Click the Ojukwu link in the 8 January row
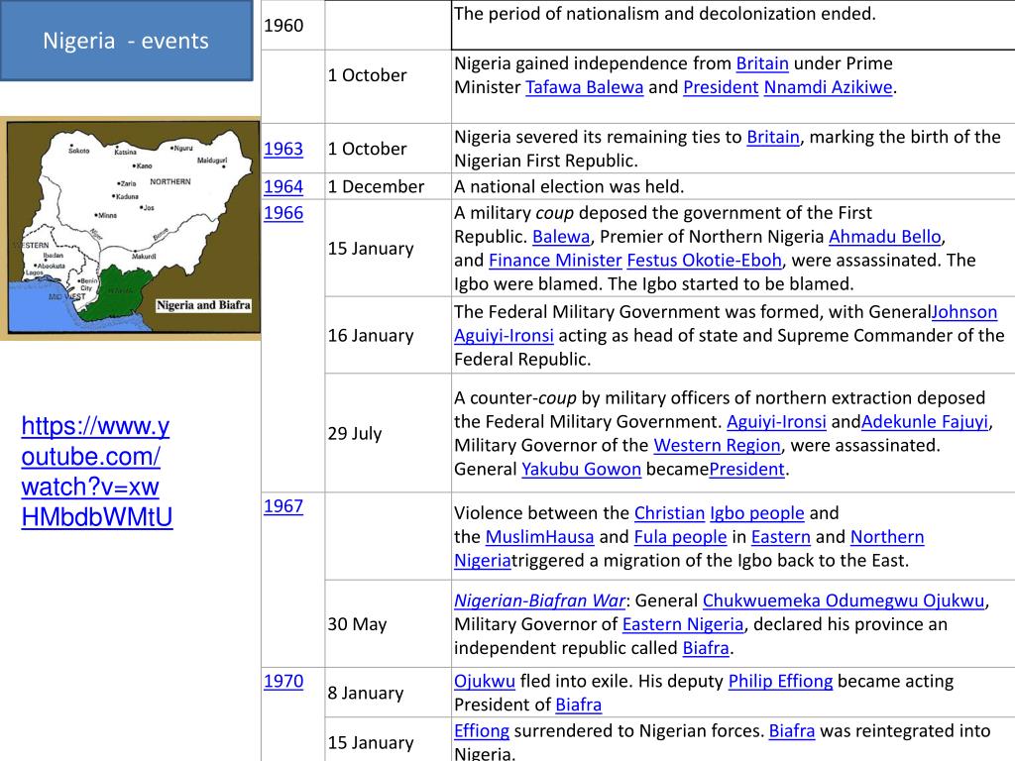Image resolution: width=1015 pixels, height=761 pixels. pyautogui.click(x=484, y=682)
